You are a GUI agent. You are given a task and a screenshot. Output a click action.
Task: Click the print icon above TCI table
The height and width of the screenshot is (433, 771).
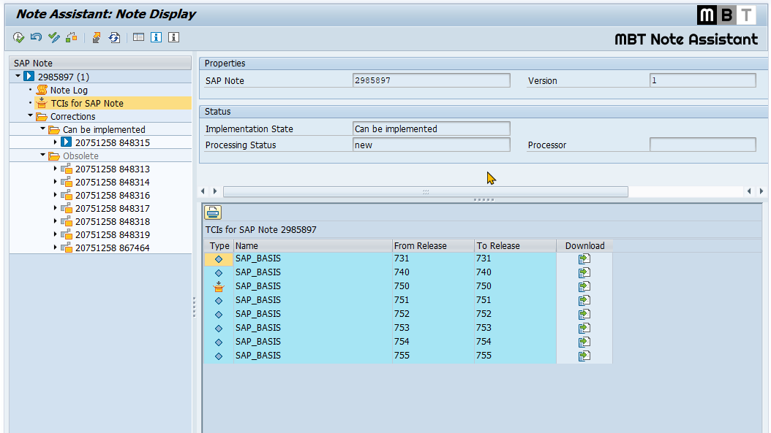pos(212,212)
